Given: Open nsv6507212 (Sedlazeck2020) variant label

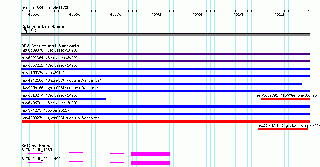Looking at the screenshot, I should pyautogui.click(x=50, y=65).
